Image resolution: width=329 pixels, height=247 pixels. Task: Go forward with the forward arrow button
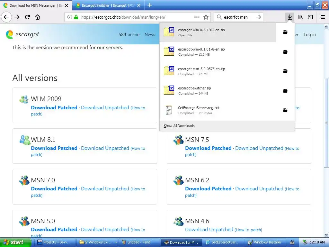(17, 17)
